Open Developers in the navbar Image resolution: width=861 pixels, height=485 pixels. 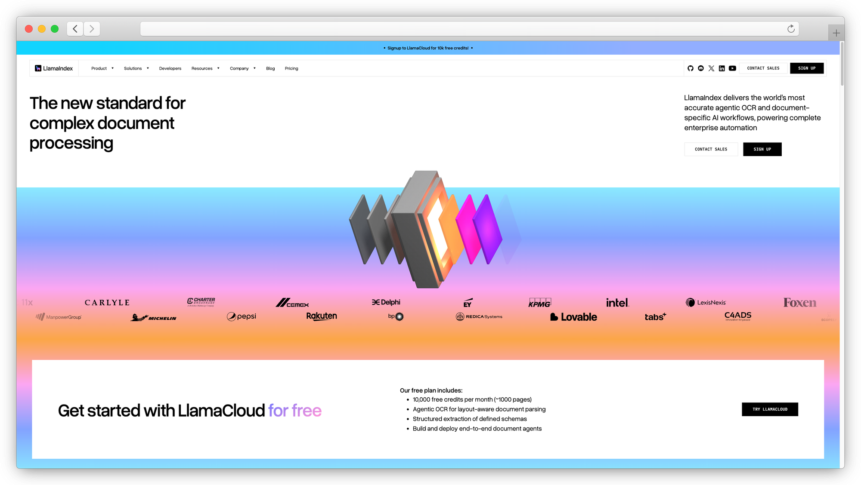[170, 68]
